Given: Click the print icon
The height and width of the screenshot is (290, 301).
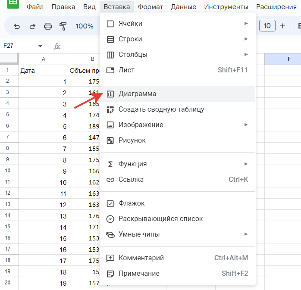Looking at the screenshot, I should (x=47, y=26).
